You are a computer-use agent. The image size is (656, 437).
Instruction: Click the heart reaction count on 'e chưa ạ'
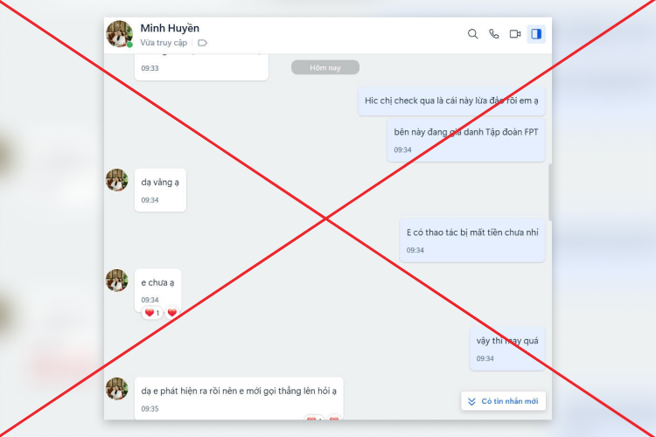[152, 312]
